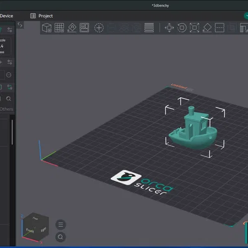Open printer preset settings sliders icon
248x248 pixels.
[10, 30]
